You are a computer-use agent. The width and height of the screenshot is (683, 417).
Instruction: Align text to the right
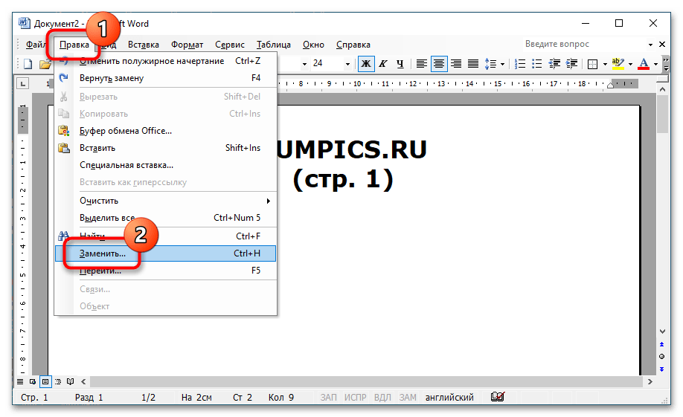(455, 64)
